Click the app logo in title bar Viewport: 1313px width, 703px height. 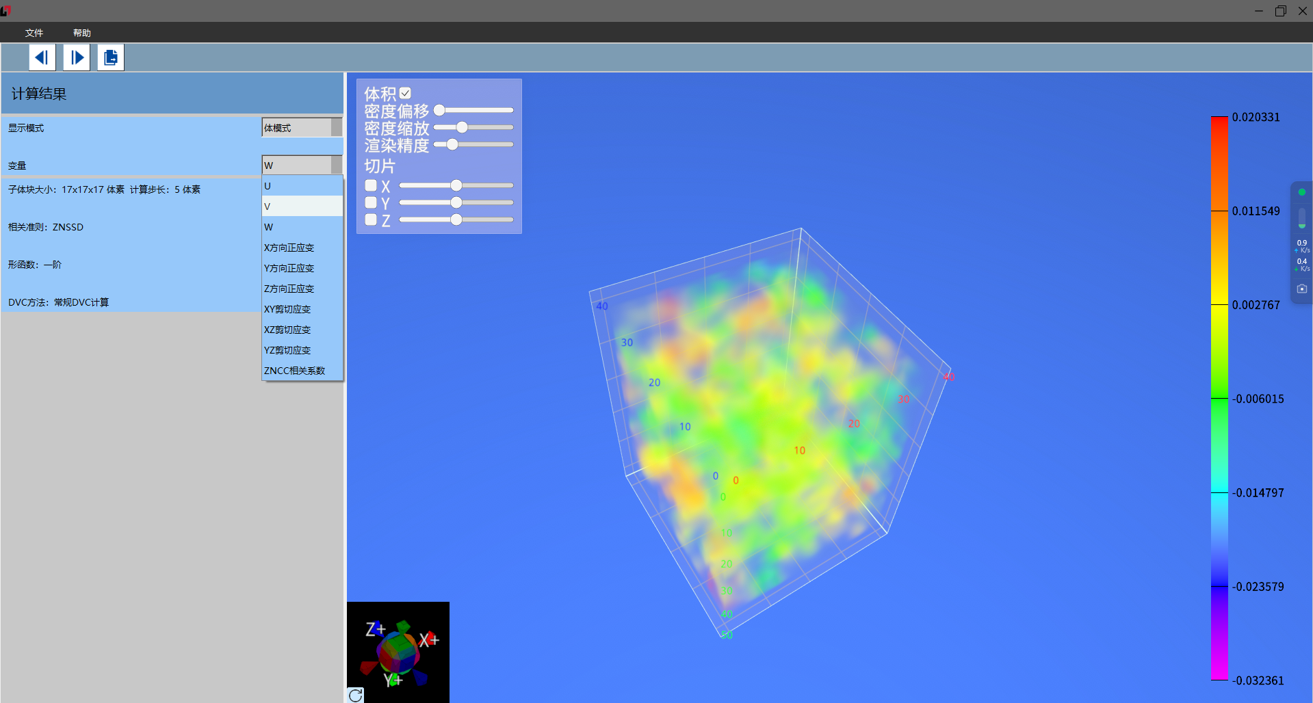[6, 10]
